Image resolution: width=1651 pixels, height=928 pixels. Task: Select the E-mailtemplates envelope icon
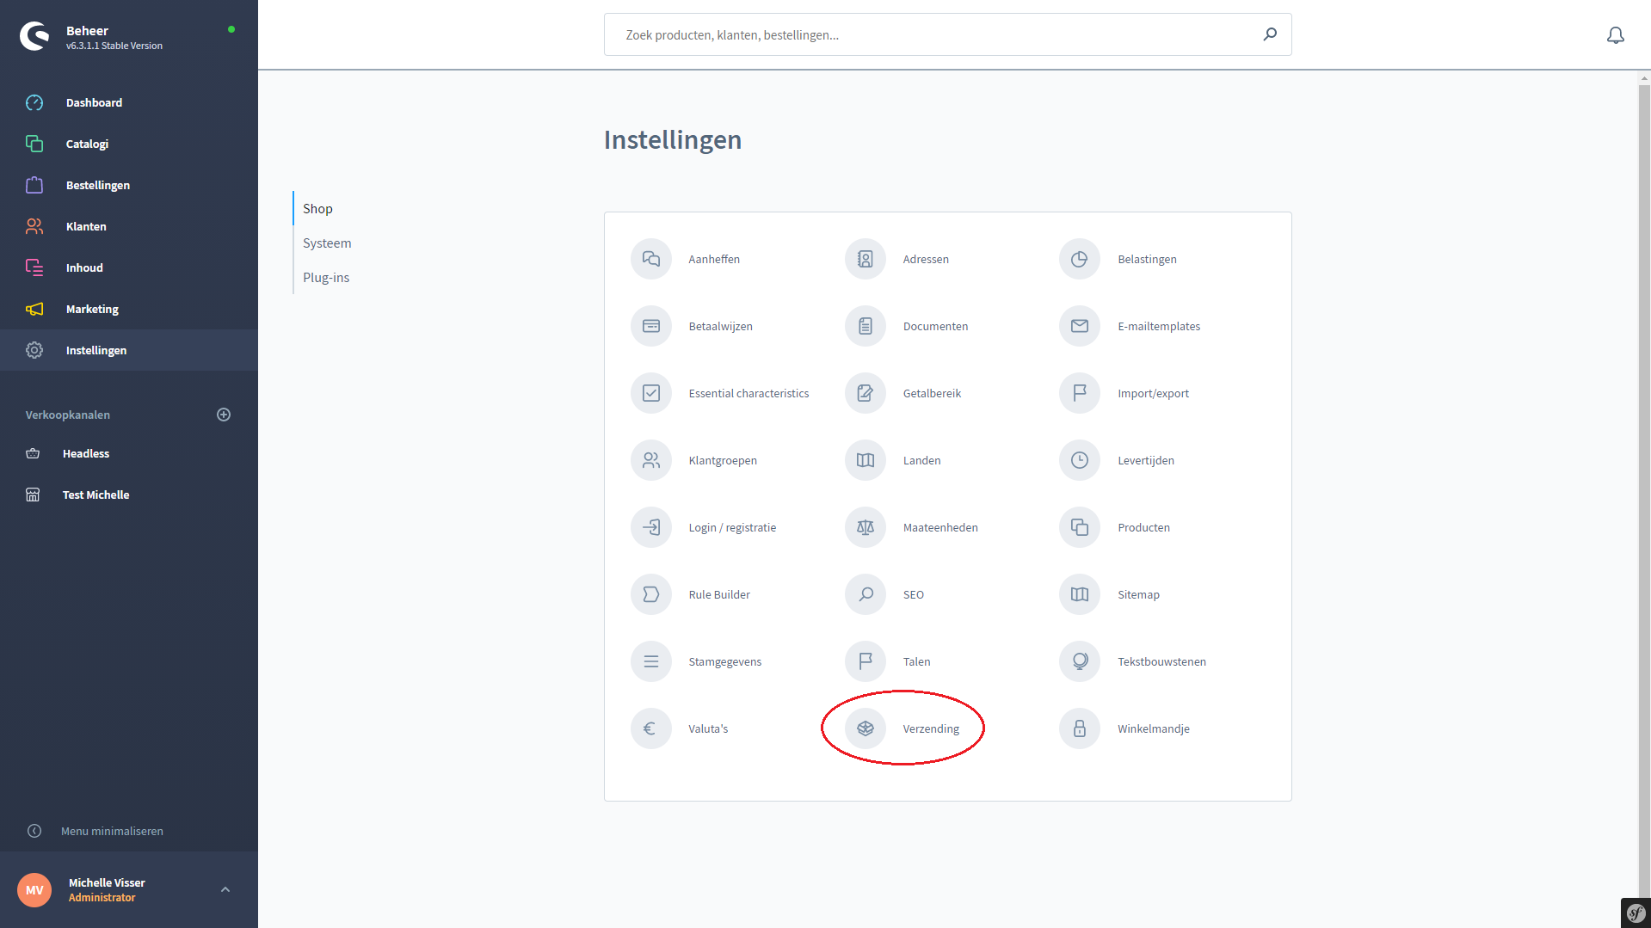(1079, 326)
